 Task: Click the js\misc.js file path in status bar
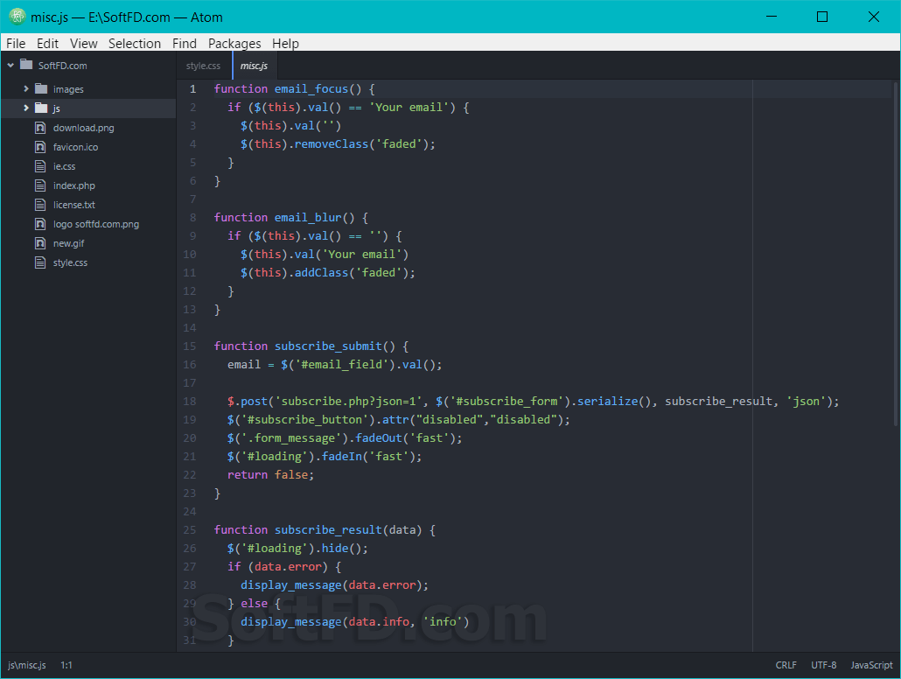point(27,665)
